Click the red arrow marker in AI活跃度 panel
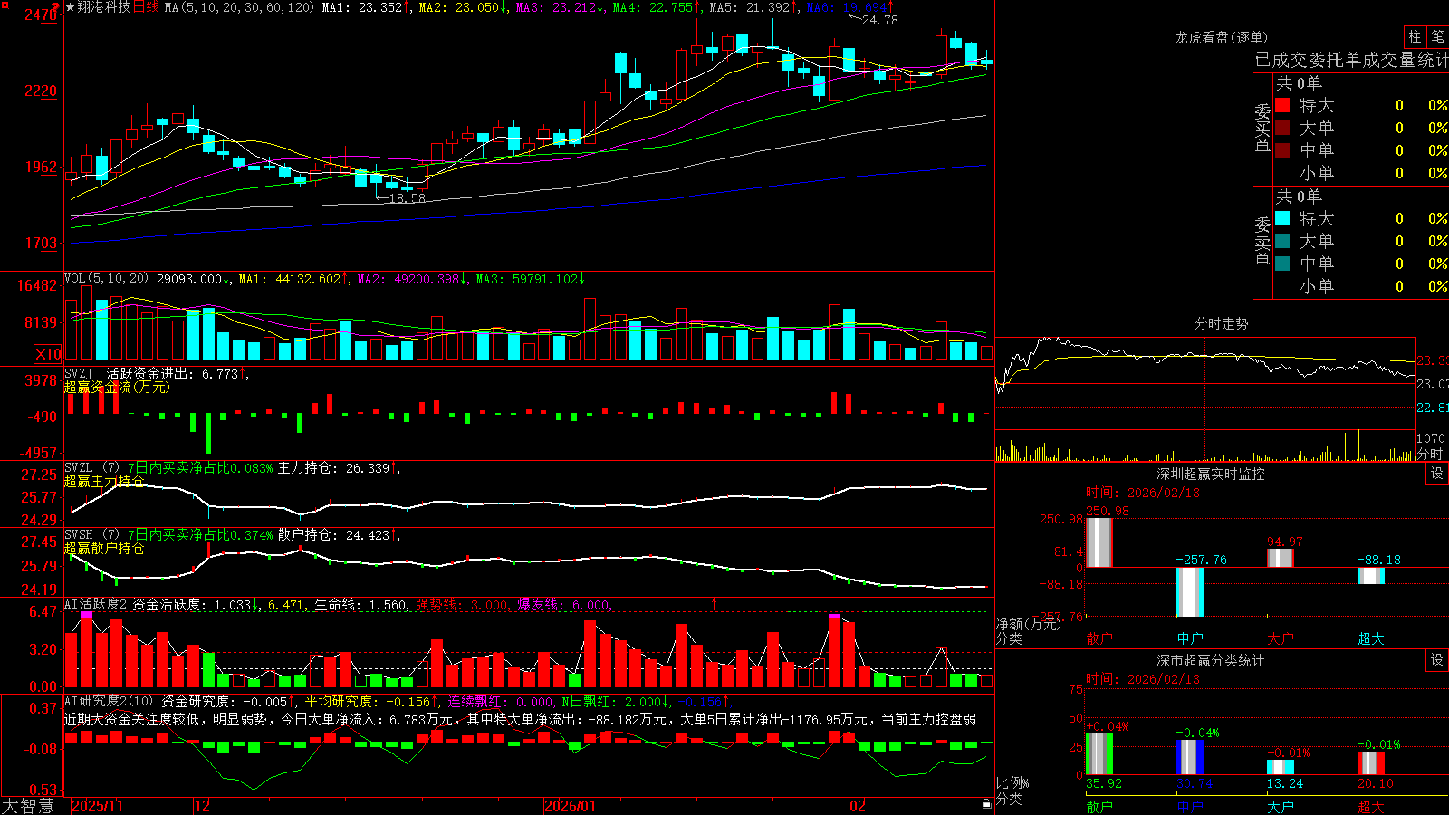 (714, 603)
